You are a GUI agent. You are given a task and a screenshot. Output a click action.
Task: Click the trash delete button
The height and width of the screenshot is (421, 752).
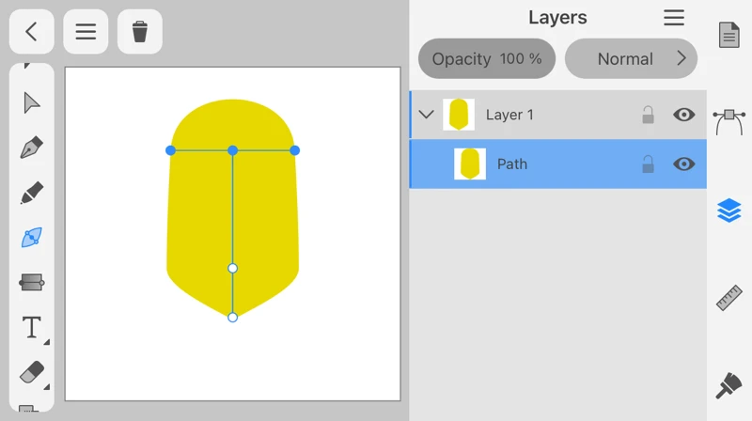coord(140,32)
